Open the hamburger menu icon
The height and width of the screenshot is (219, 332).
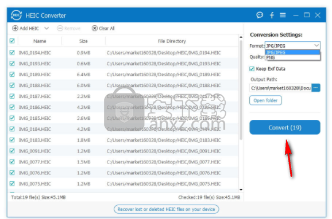pyautogui.click(x=283, y=15)
